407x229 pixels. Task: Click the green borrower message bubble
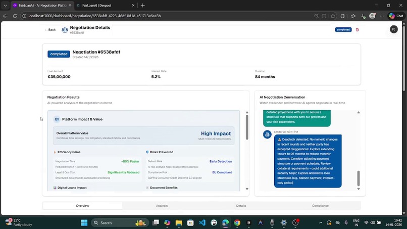tap(297, 118)
